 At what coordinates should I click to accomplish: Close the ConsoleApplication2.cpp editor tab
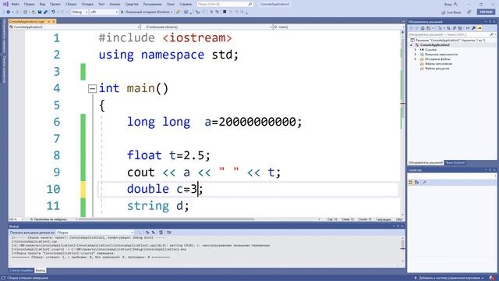pyautogui.click(x=54, y=21)
